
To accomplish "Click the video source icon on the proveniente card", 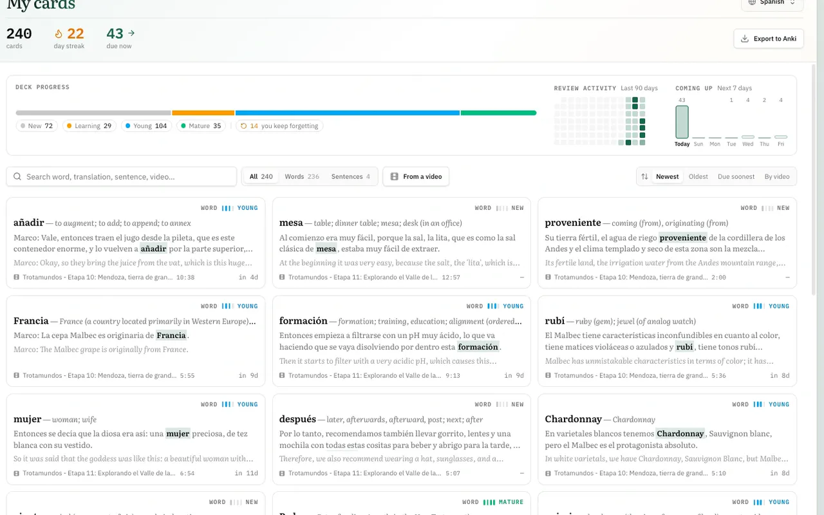I will click(x=548, y=277).
